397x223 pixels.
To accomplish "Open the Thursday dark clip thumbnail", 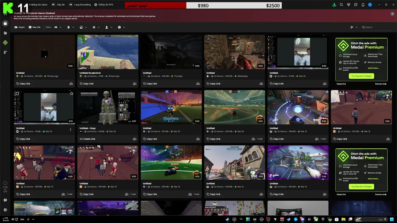I will 171,52.
